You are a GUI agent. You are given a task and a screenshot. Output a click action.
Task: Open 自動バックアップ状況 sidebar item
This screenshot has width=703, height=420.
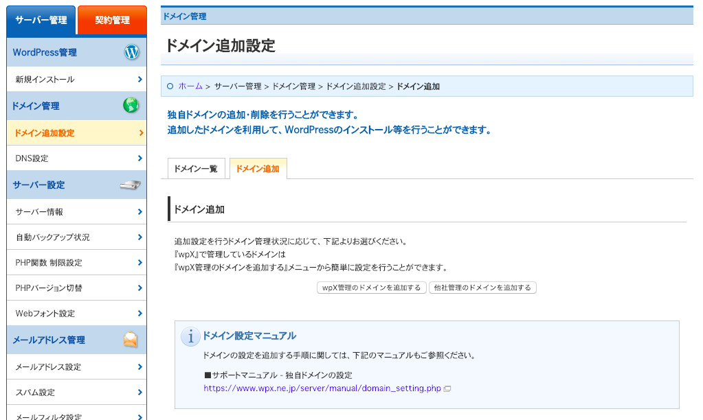[77, 237]
